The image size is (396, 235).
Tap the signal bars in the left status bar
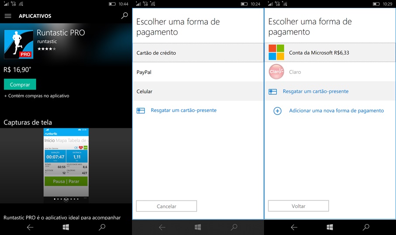(6, 3)
